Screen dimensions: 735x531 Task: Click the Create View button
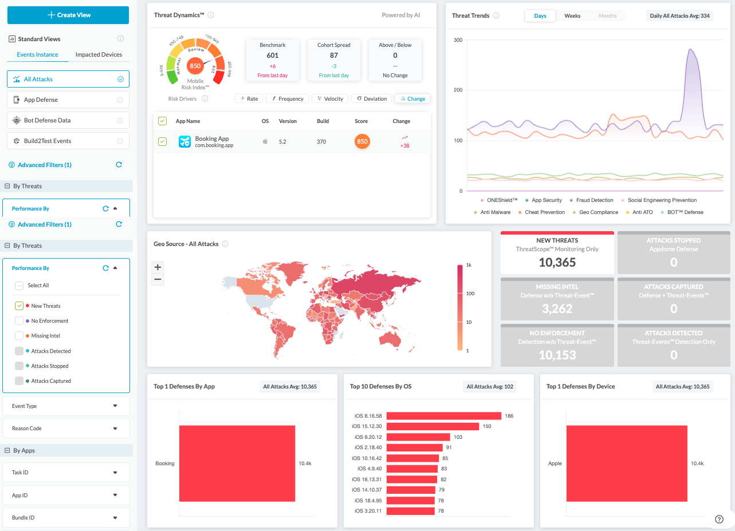point(68,15)
